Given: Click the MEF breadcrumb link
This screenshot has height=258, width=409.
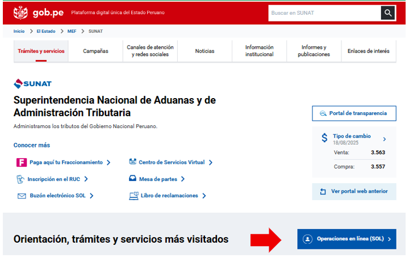Looking at the screenshot, I should [x=72, y=31].
